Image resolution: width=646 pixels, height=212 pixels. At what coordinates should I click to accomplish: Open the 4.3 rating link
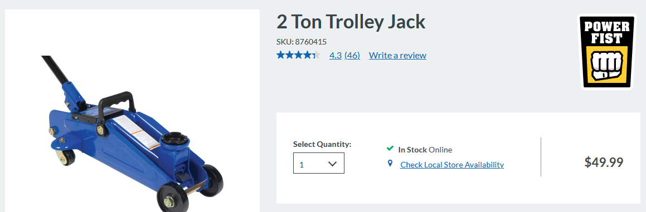[x=336, y=55]
